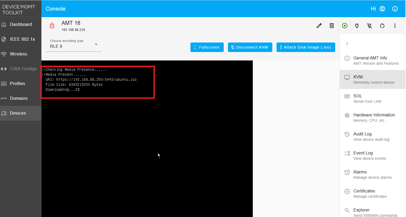Screen dimensions: 406x217
Task: Click the reset device circular arrow icon
Action: 382,26
